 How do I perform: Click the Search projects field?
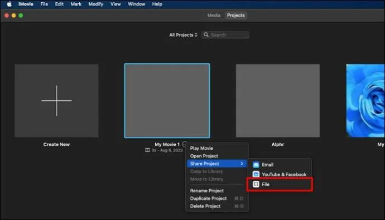(x=225, y=35)
